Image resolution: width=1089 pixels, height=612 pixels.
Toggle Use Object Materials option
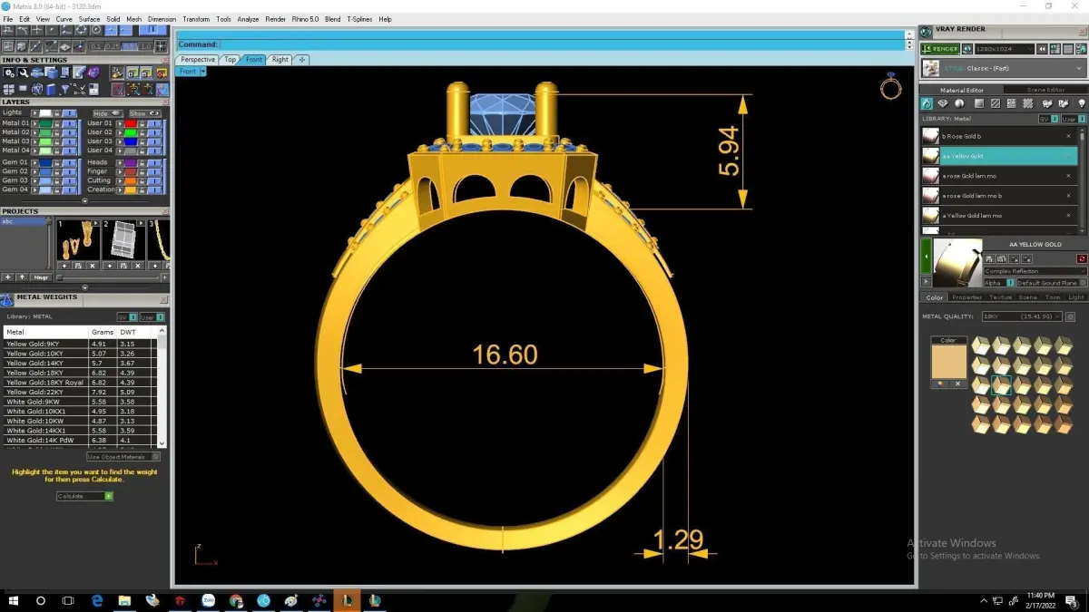[x=123, y=457]
